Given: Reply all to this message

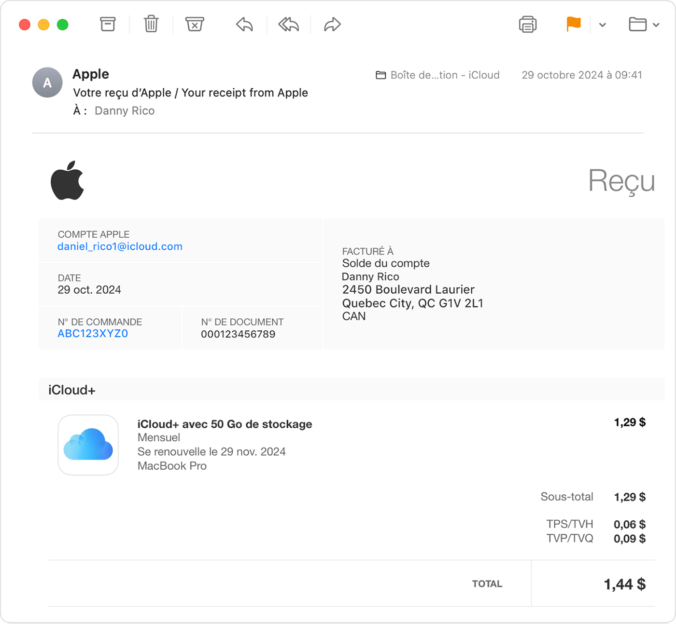Looking at the screenshot, I should [x=288, y=24].
